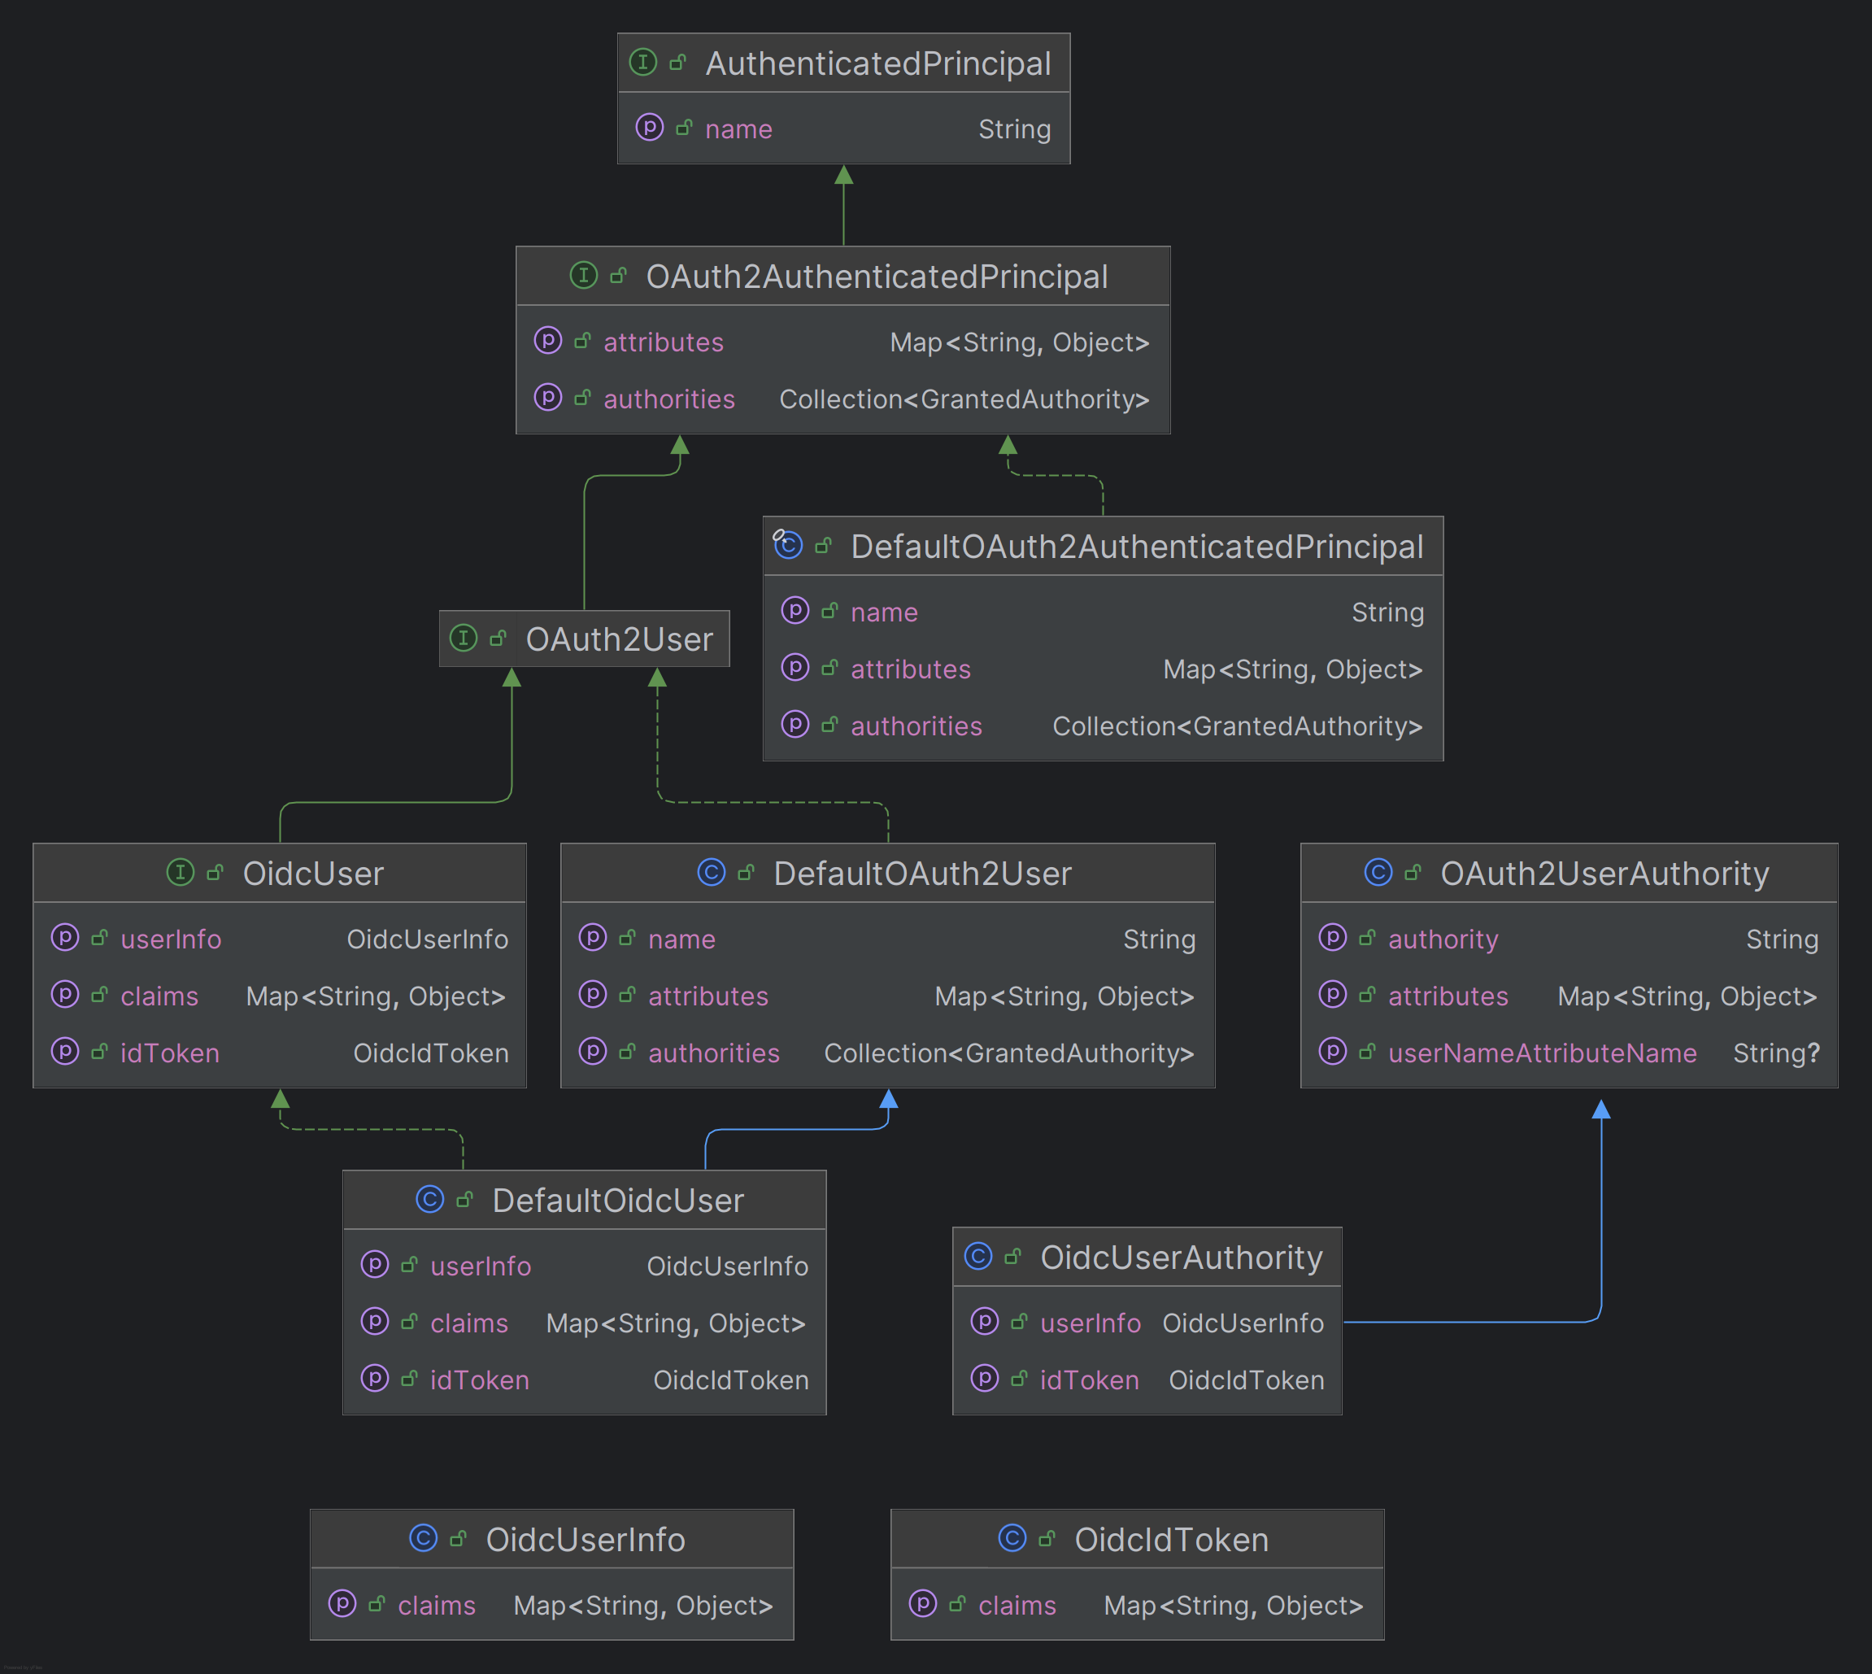Click the interface icon of OAuth2AuthenticatedPrincipal
The image size is (1872, 1674).
pos(584,275)
